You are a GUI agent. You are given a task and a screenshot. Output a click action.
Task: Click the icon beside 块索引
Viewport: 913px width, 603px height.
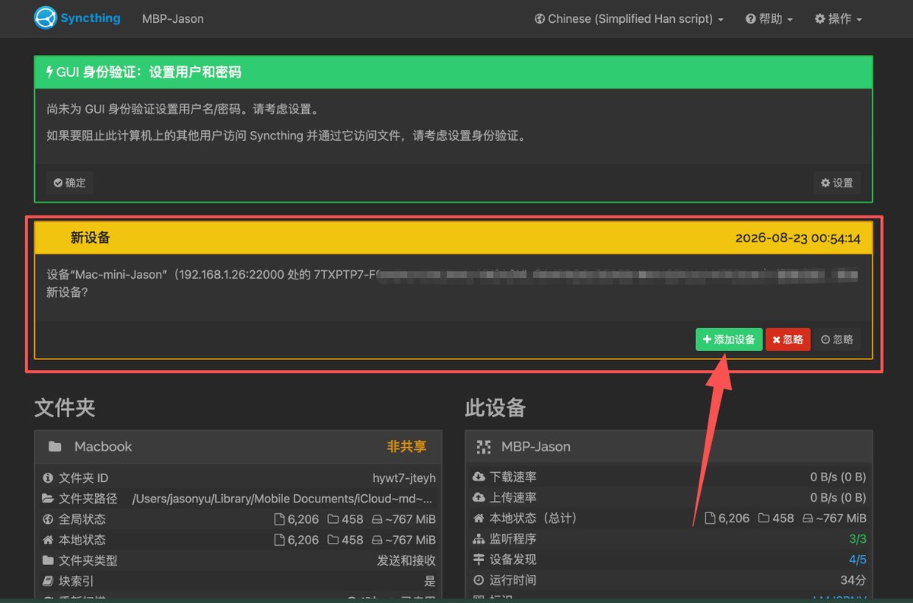pos(49,581)
